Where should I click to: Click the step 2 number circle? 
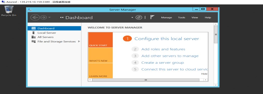click(135, 49)
